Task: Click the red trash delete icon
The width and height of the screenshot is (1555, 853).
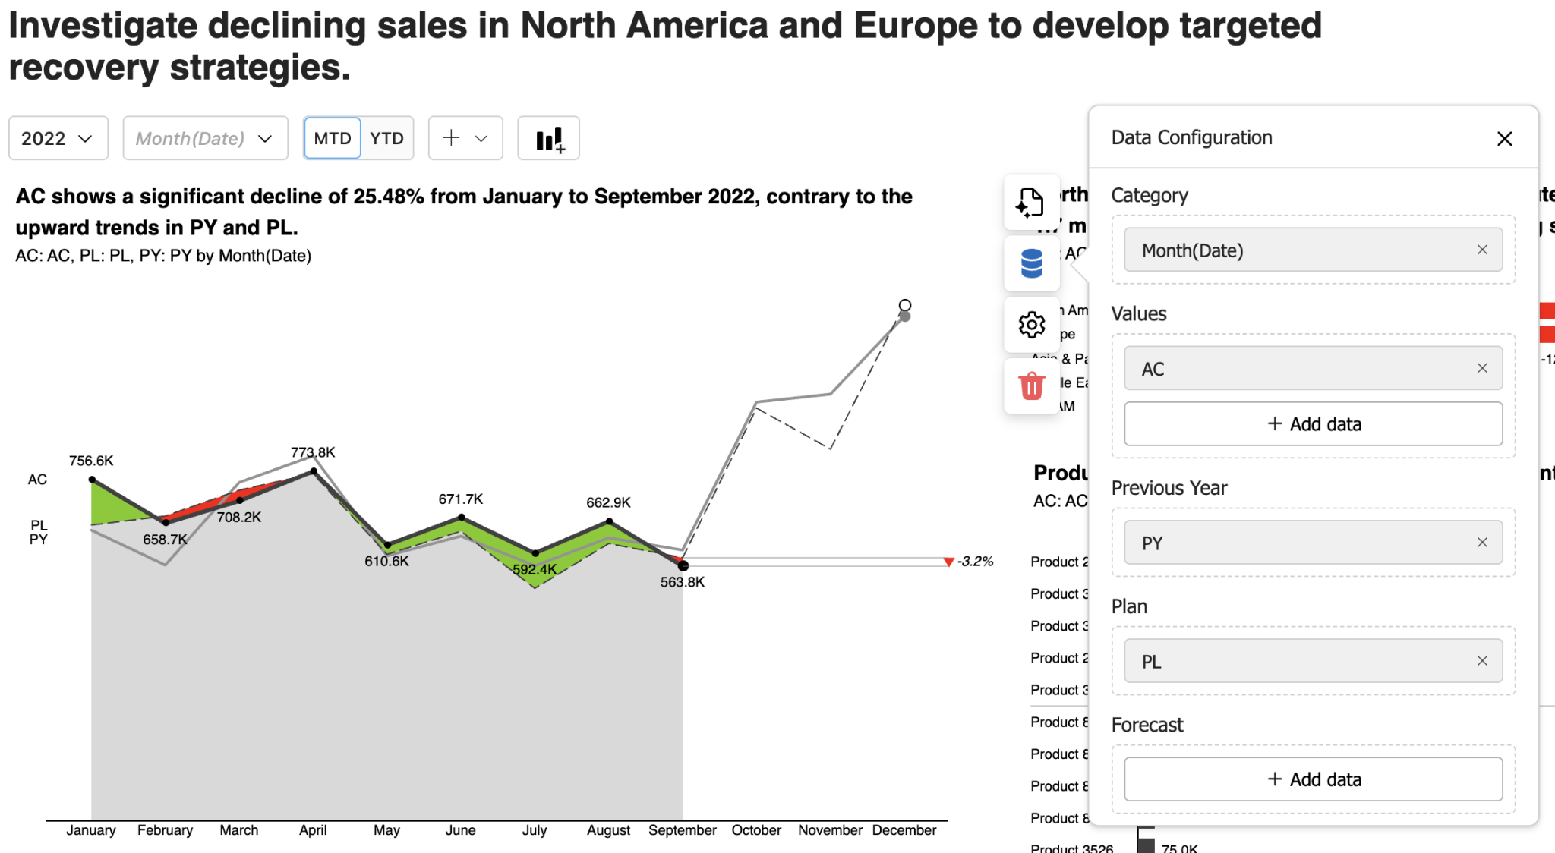Action: 1030,386
